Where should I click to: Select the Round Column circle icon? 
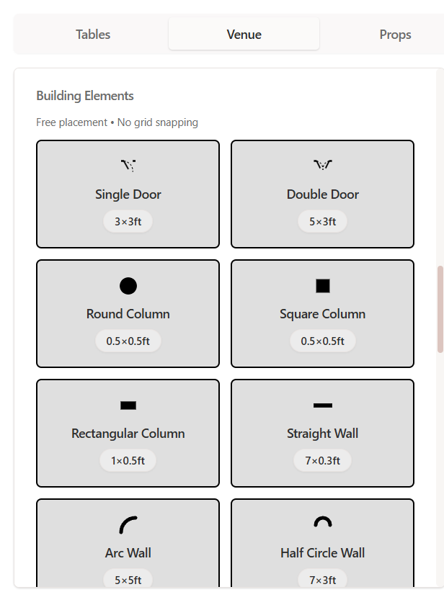point(128,286)
